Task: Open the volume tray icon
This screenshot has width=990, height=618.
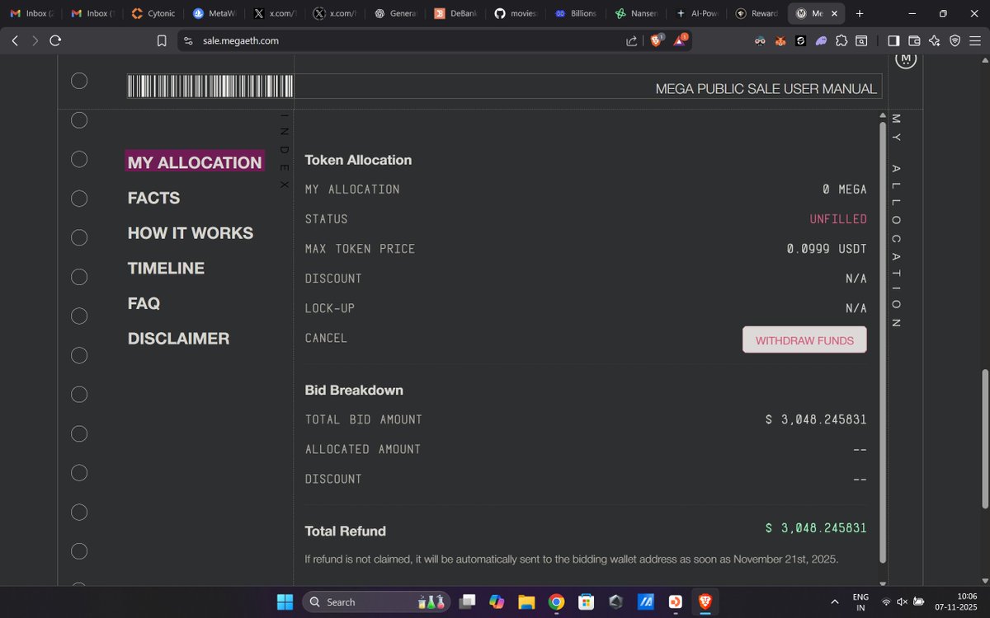Action: pyautogui.click(x=902, y=602)
